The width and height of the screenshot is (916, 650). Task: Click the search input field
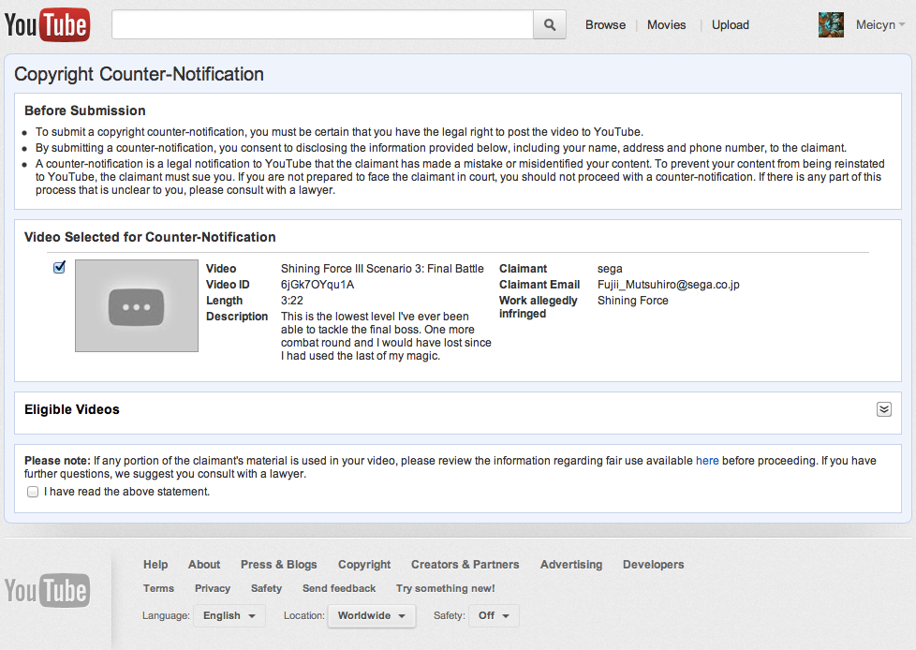pos(322,24)
